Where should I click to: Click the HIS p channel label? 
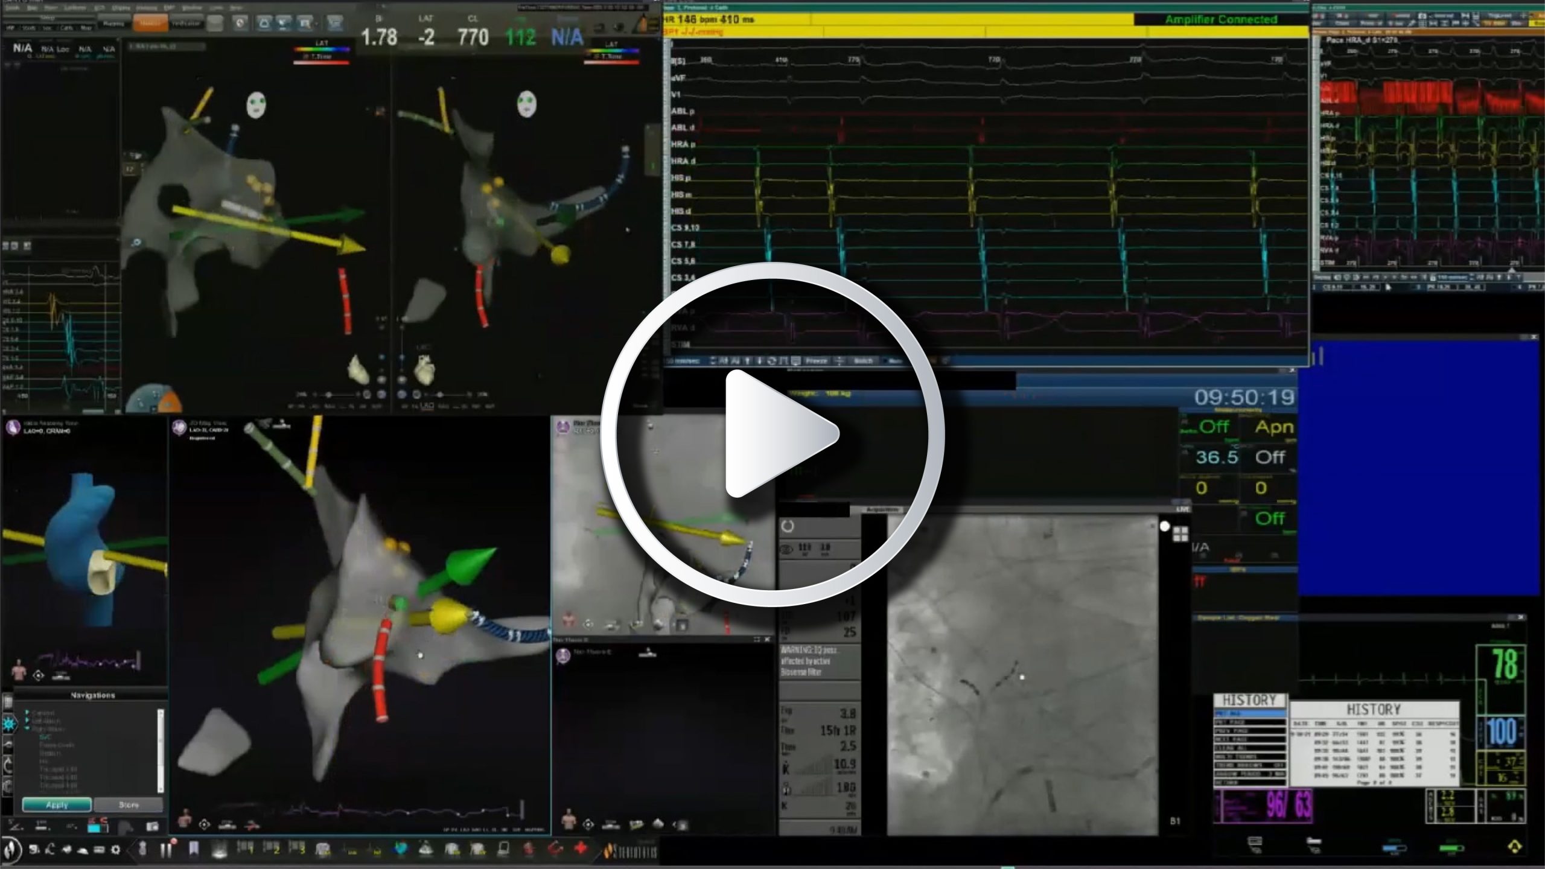pos(683,179)
